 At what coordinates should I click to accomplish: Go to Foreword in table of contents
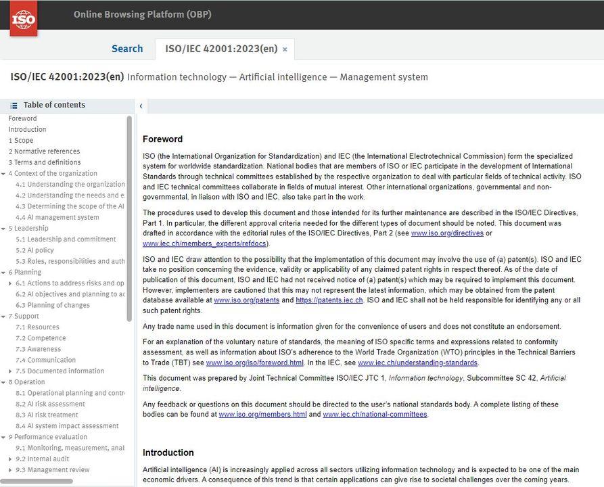click(23, 118)
